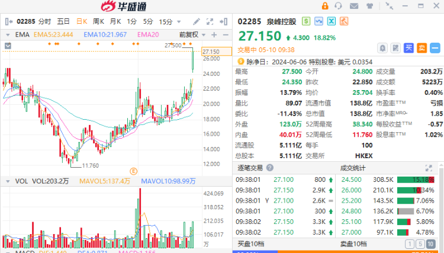The height and width of the screenshot is (253, 444).
Task: Set order book depth to 10
Action: (x=431, y=244)
